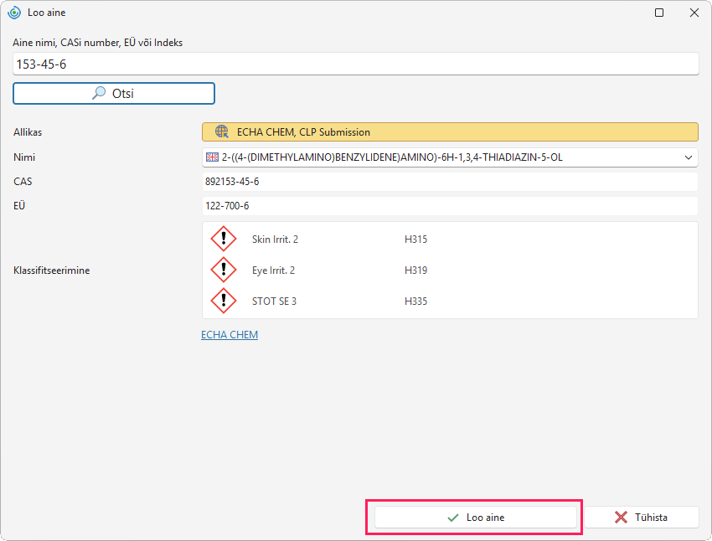Screen dimensions: 712x541
Task: Select the H315 hazard statement code
Action: click(416, 240)
